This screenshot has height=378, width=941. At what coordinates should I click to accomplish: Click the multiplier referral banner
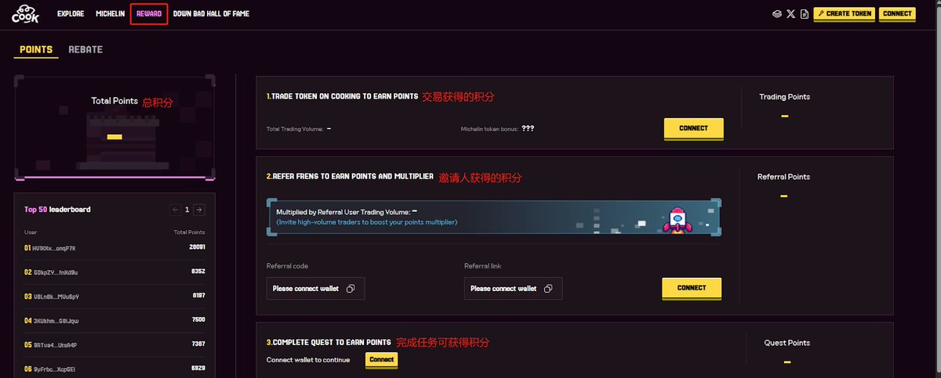(x=494, y=217)
